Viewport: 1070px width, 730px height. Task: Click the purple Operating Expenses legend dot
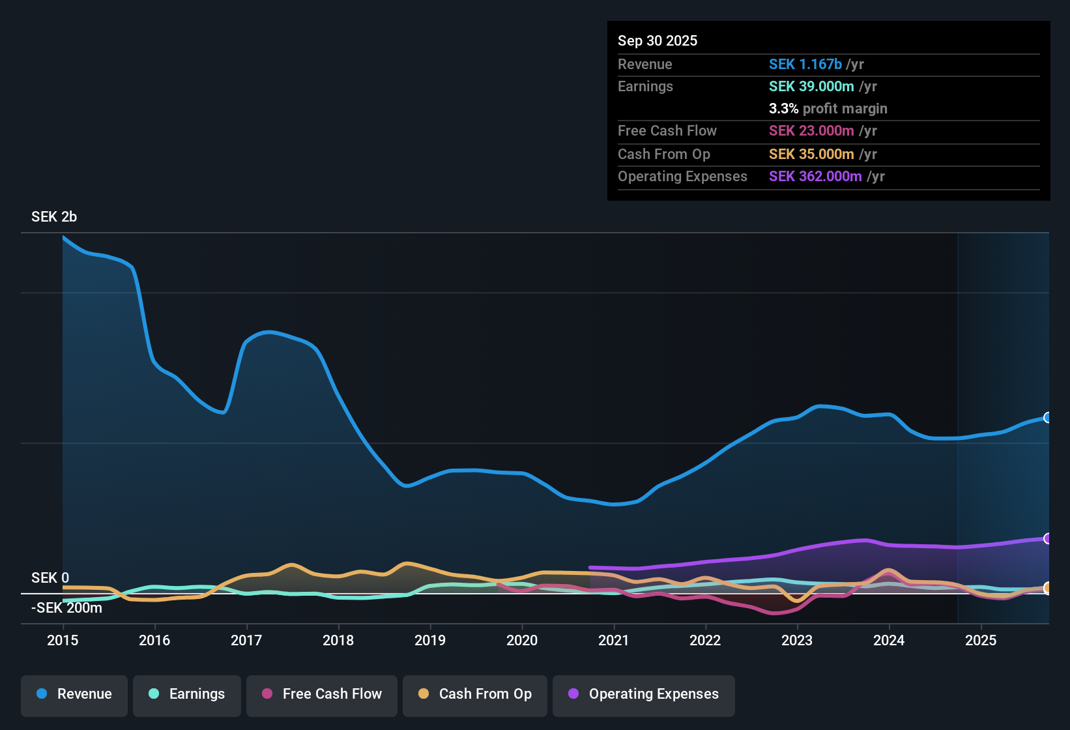(573, 695)
